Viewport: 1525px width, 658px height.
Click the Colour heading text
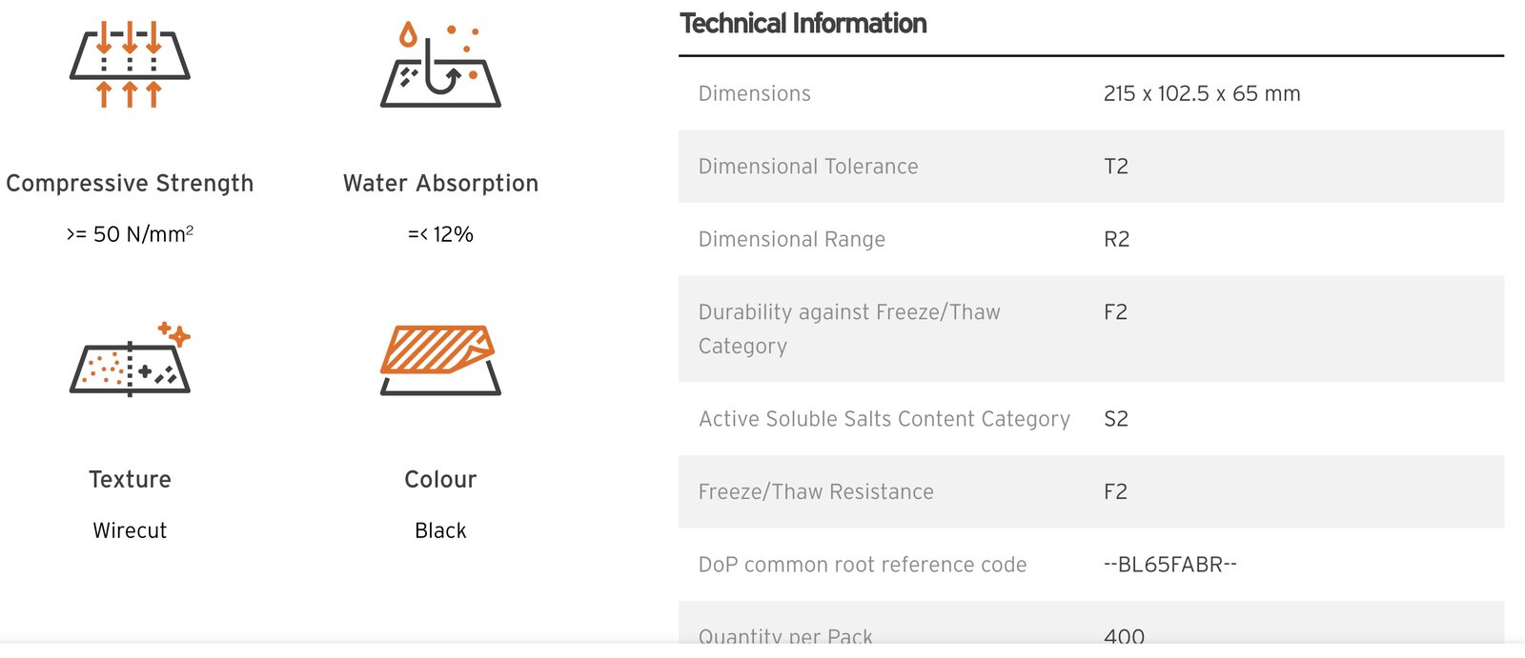pyautogui.click(x=440, y=479)
